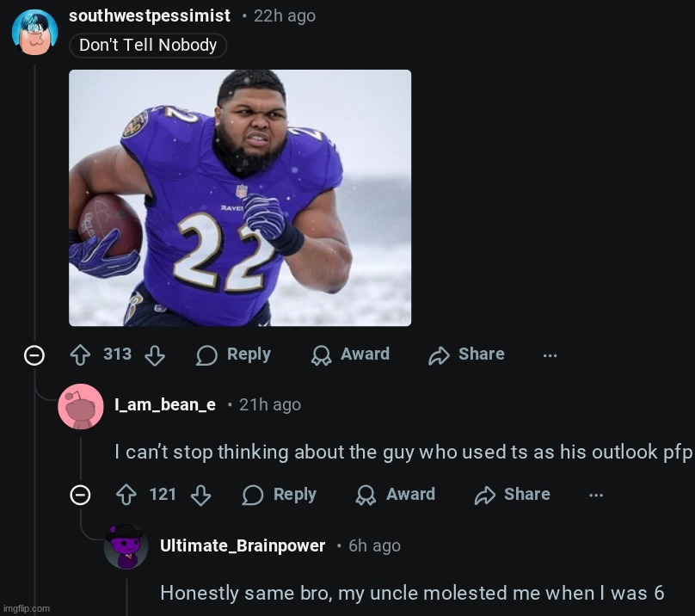Share I_am_bean_e's comment

click(512, 495)
